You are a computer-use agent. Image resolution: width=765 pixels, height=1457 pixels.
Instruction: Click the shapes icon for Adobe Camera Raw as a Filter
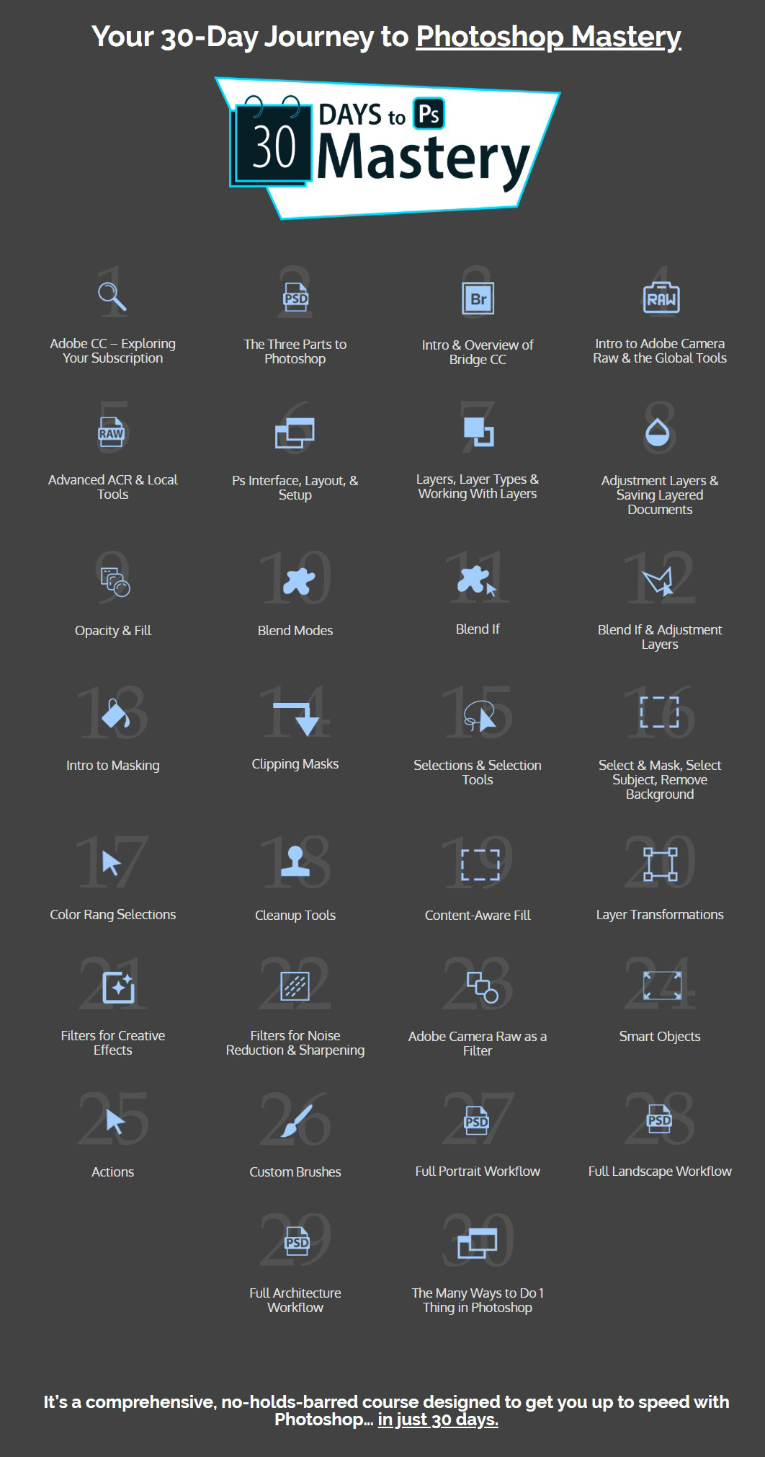point(483,988)
